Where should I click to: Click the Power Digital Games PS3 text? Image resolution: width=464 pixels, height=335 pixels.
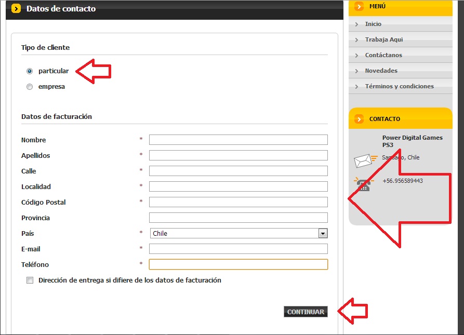pos(412,141)
